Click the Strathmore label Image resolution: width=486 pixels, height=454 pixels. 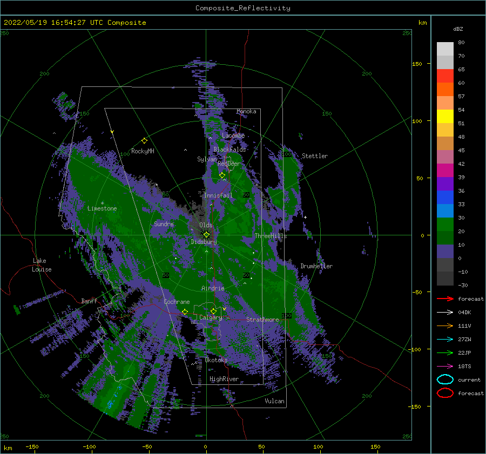pyautogui.click(x=262, y=320)
